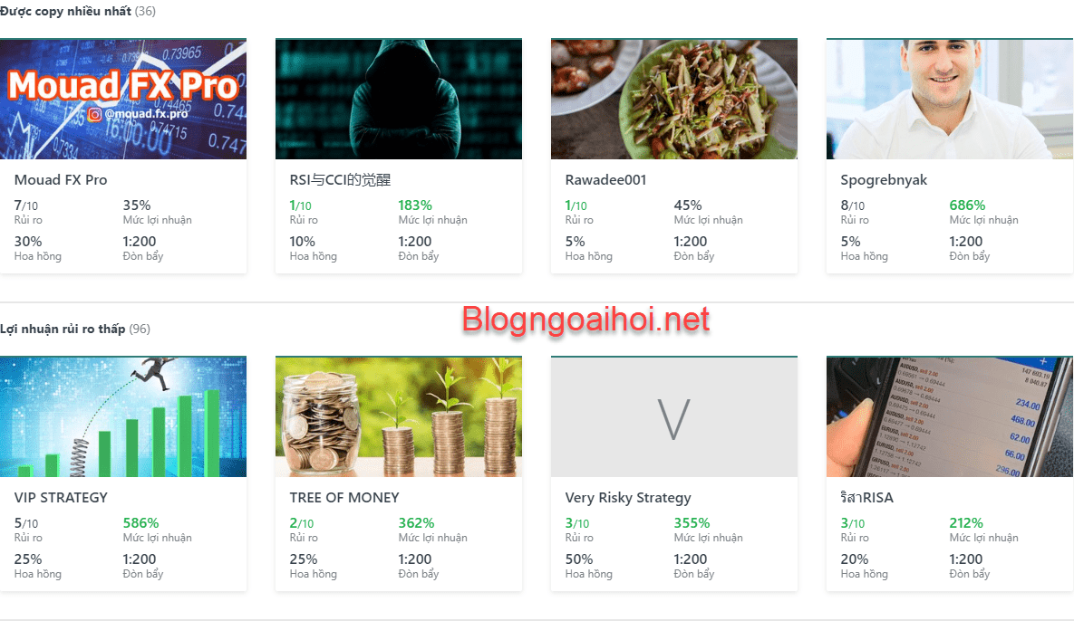Click the Blogngoaihoi.net watermark text
The image size is (1074, 621).
tap(585, 319)
